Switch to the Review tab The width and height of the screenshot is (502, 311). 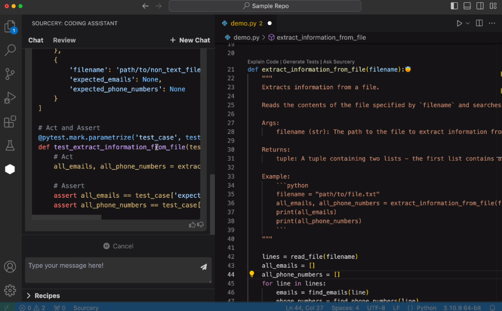pyautogui.click(x=64, y=40)
